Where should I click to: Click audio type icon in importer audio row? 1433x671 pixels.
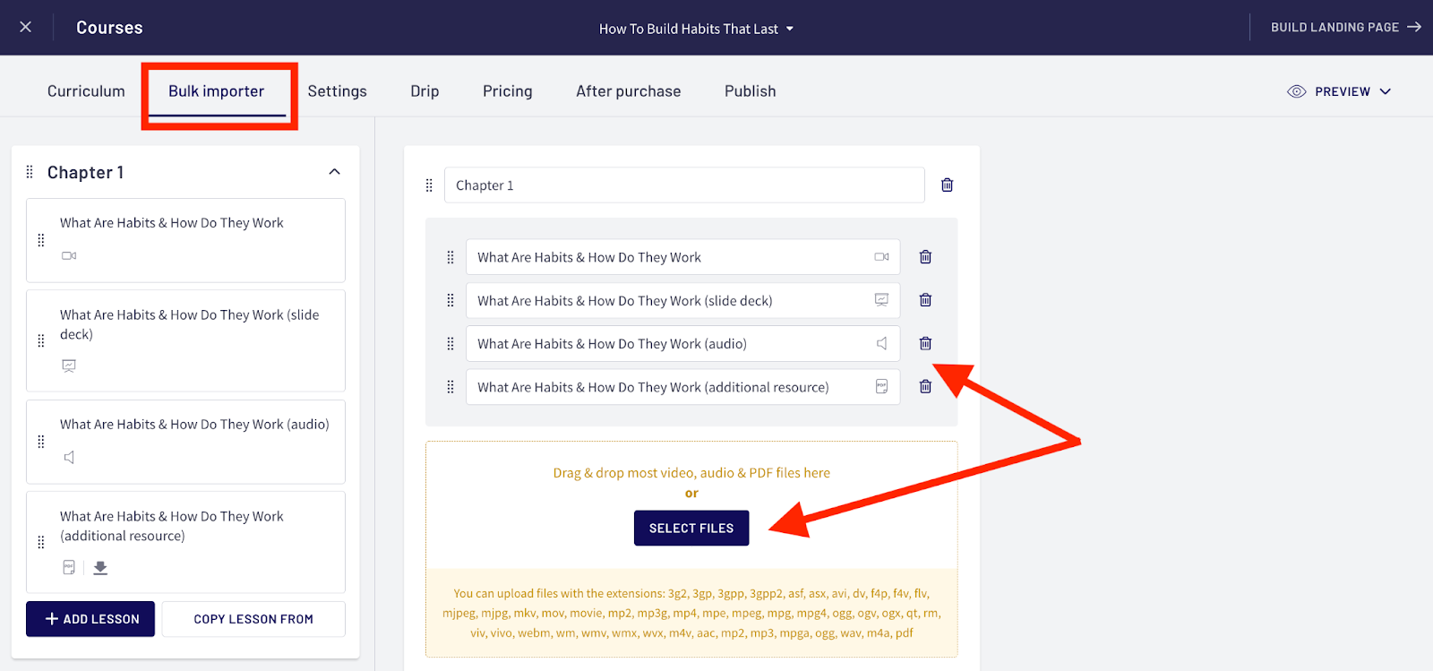tap(881, 343)
